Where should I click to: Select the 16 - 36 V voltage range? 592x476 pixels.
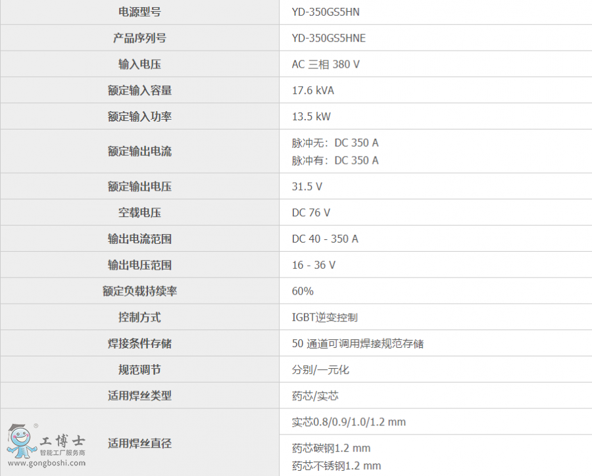(x=313, y=265)
